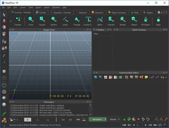Play the simulation forward

coord(146,125)
